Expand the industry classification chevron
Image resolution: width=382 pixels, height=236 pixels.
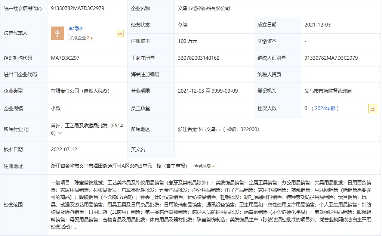pos(60,133)
